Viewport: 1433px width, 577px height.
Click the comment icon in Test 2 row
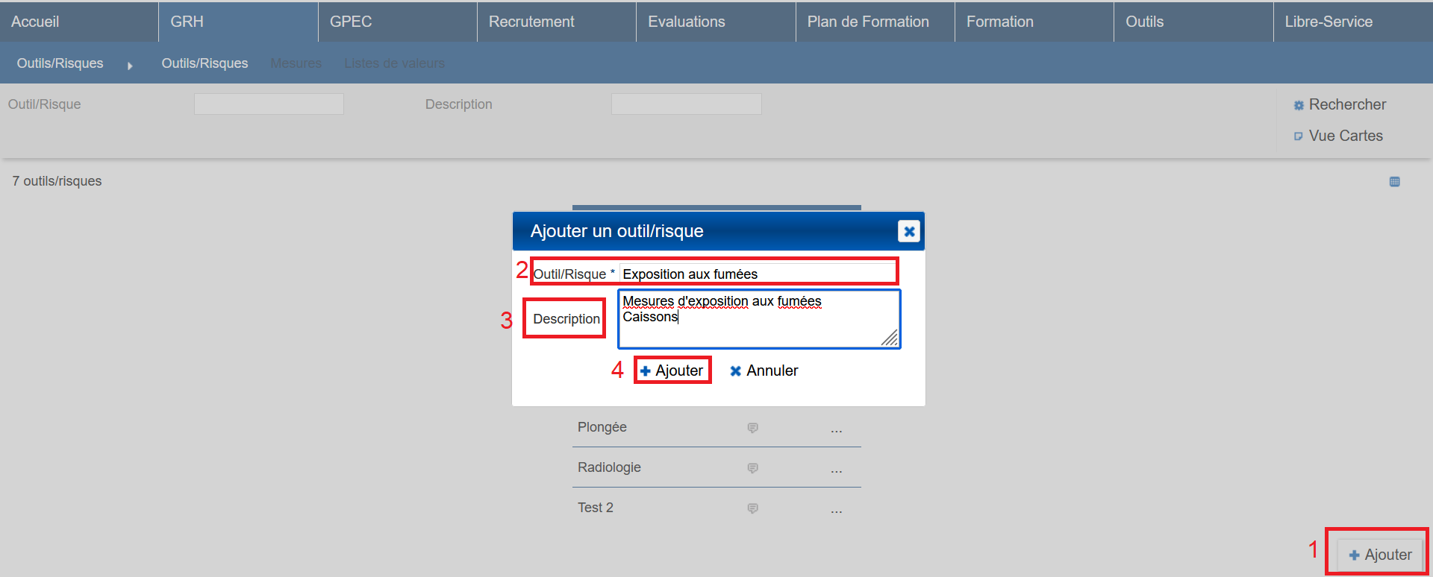pyautogui.click(x=752, y=508)
